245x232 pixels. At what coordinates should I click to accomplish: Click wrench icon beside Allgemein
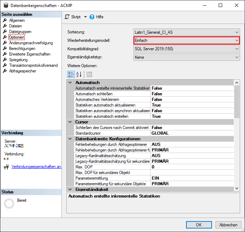pyautogui.click(x=5, y=20)
